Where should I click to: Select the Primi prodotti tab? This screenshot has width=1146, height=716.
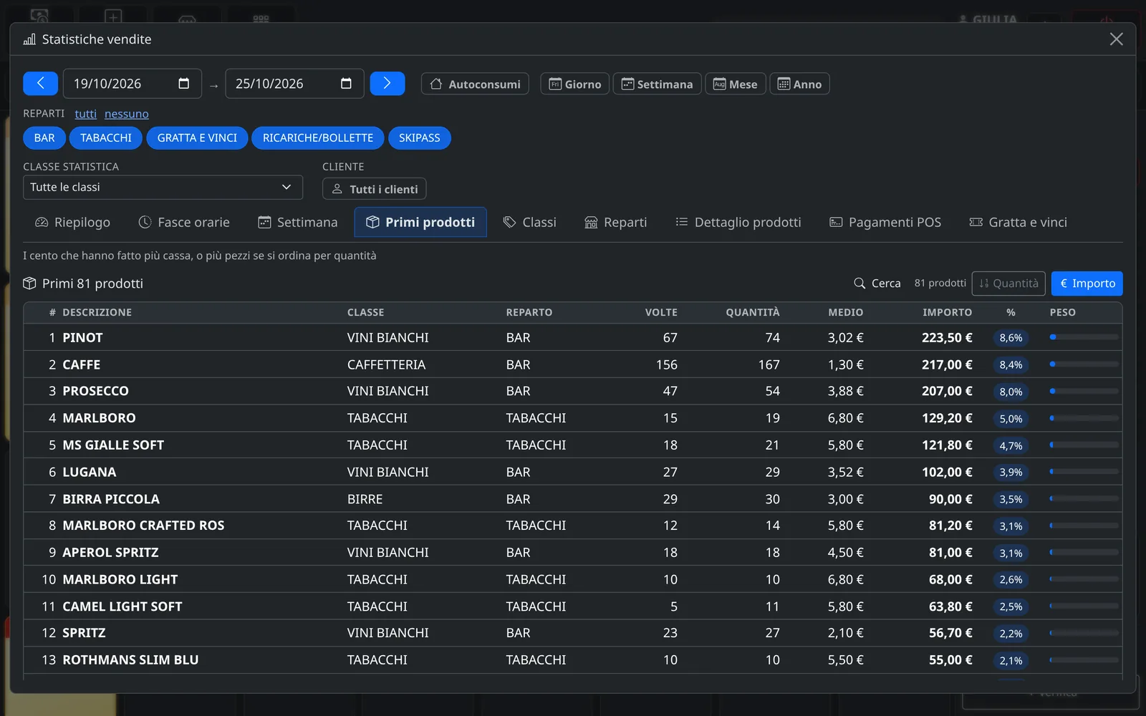coord(420,223)
